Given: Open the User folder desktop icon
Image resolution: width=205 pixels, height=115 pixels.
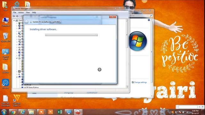Looking at the screenshot, I should click(x=5, y=6).
